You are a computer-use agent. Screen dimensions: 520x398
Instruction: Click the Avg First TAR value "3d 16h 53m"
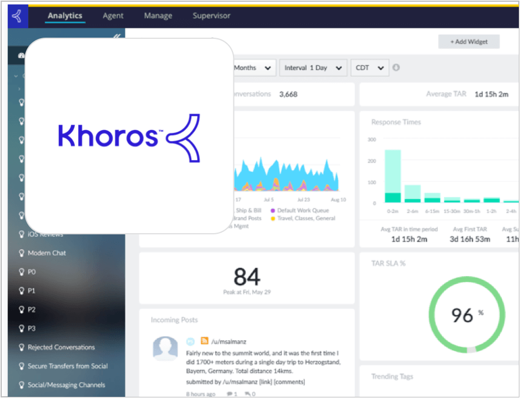470,240
